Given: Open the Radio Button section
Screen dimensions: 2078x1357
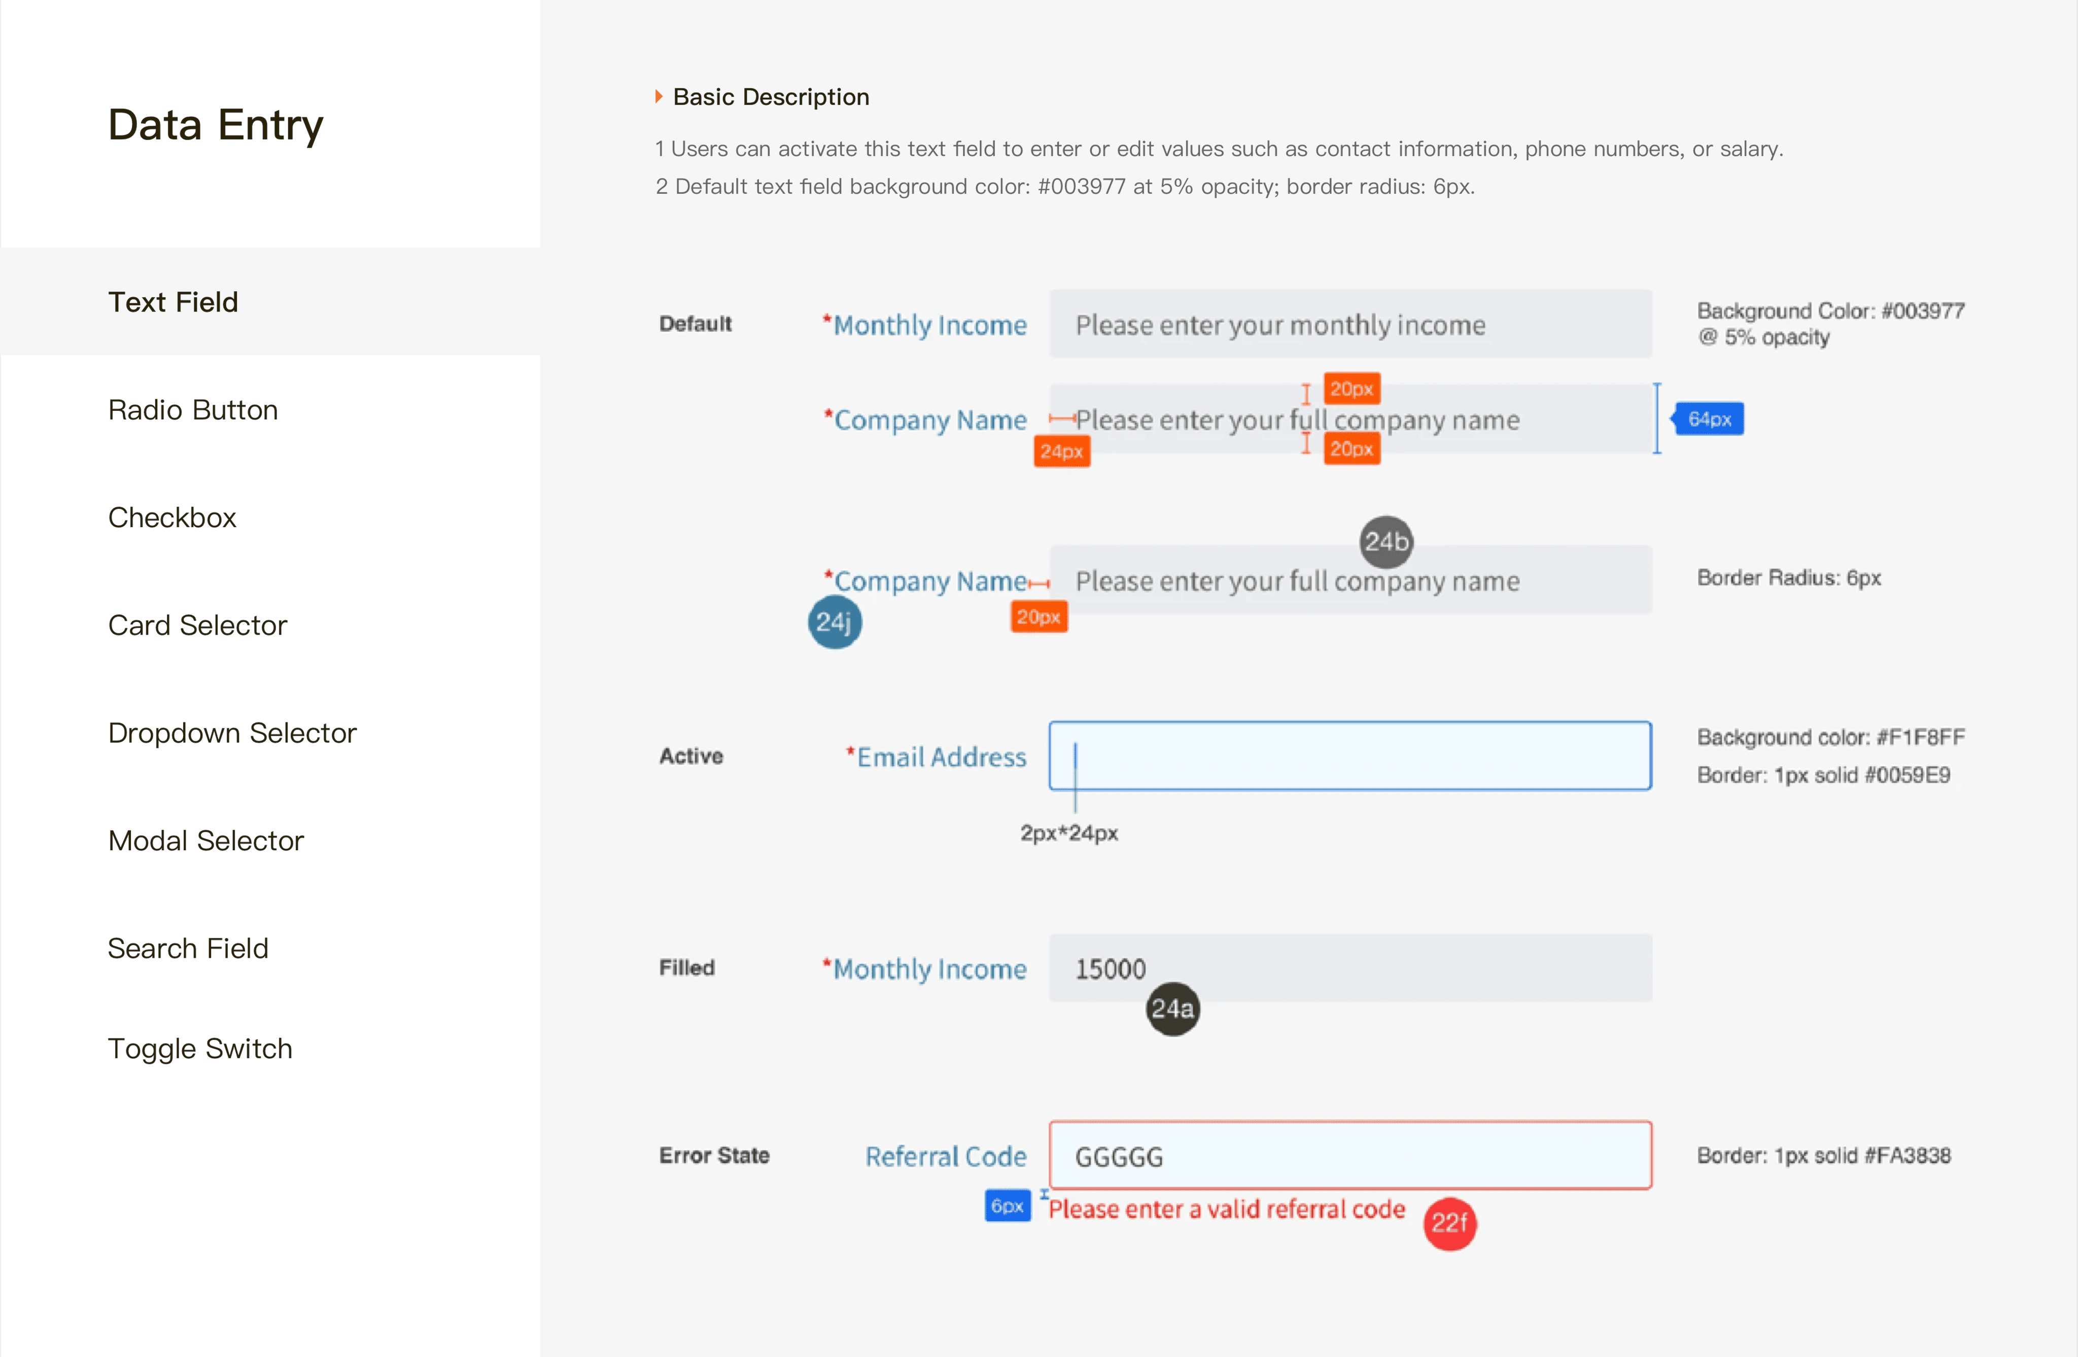Looking at the screenshot, I should pos(193,409).
